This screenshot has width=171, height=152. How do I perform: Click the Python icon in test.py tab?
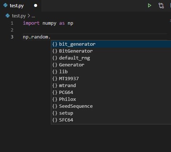5,5
